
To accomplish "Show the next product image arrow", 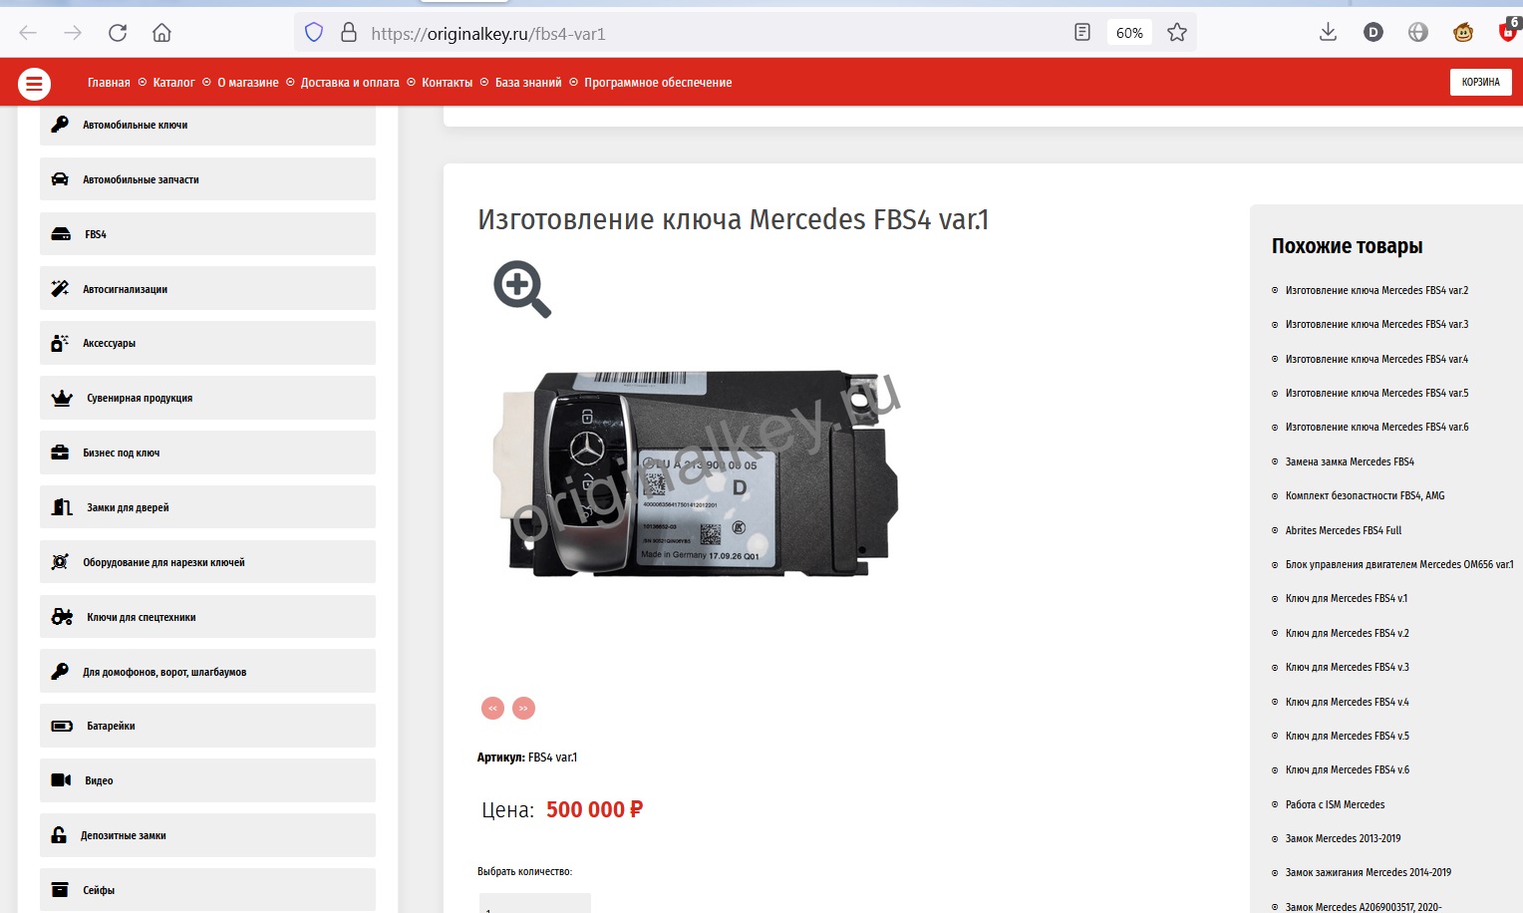I will tap(523, 708).
